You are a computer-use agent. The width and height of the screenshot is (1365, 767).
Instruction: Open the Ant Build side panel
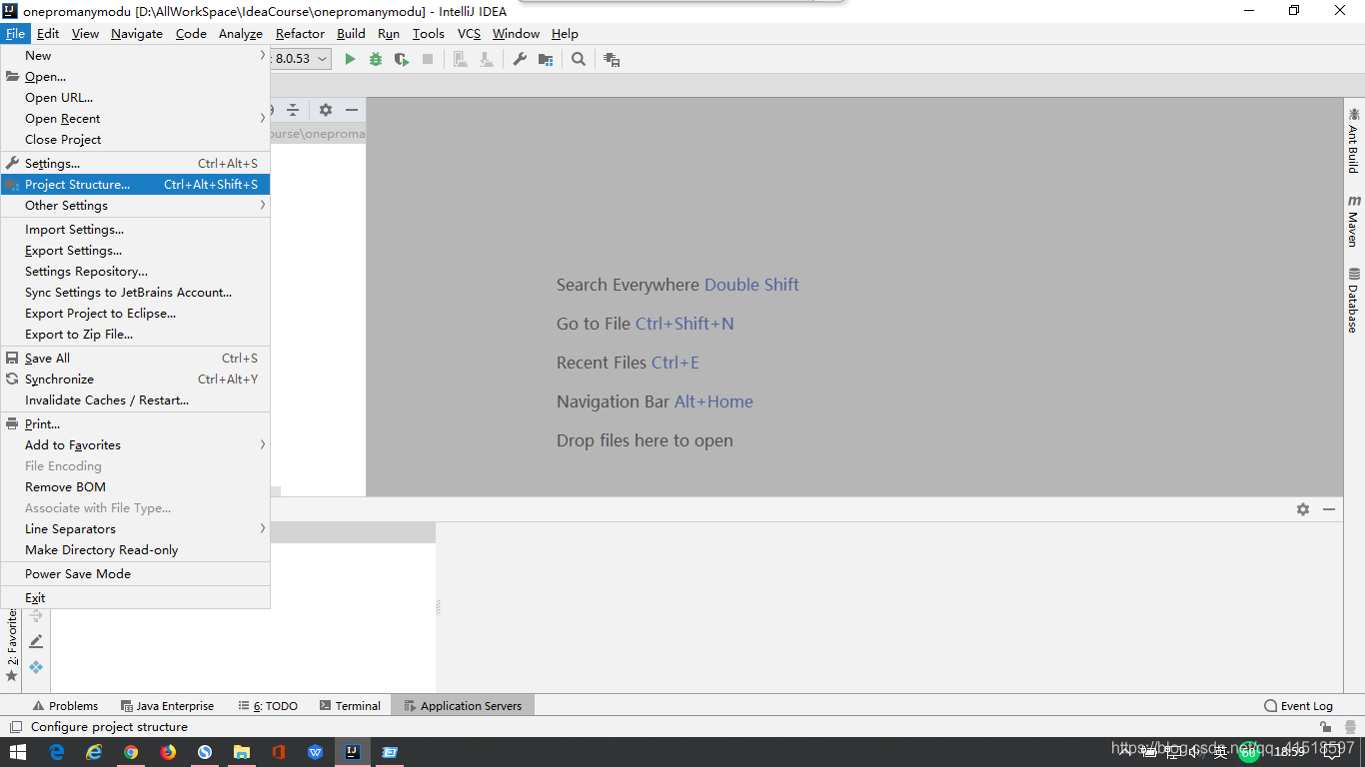pyautogui.click(x=1354, y=140)
